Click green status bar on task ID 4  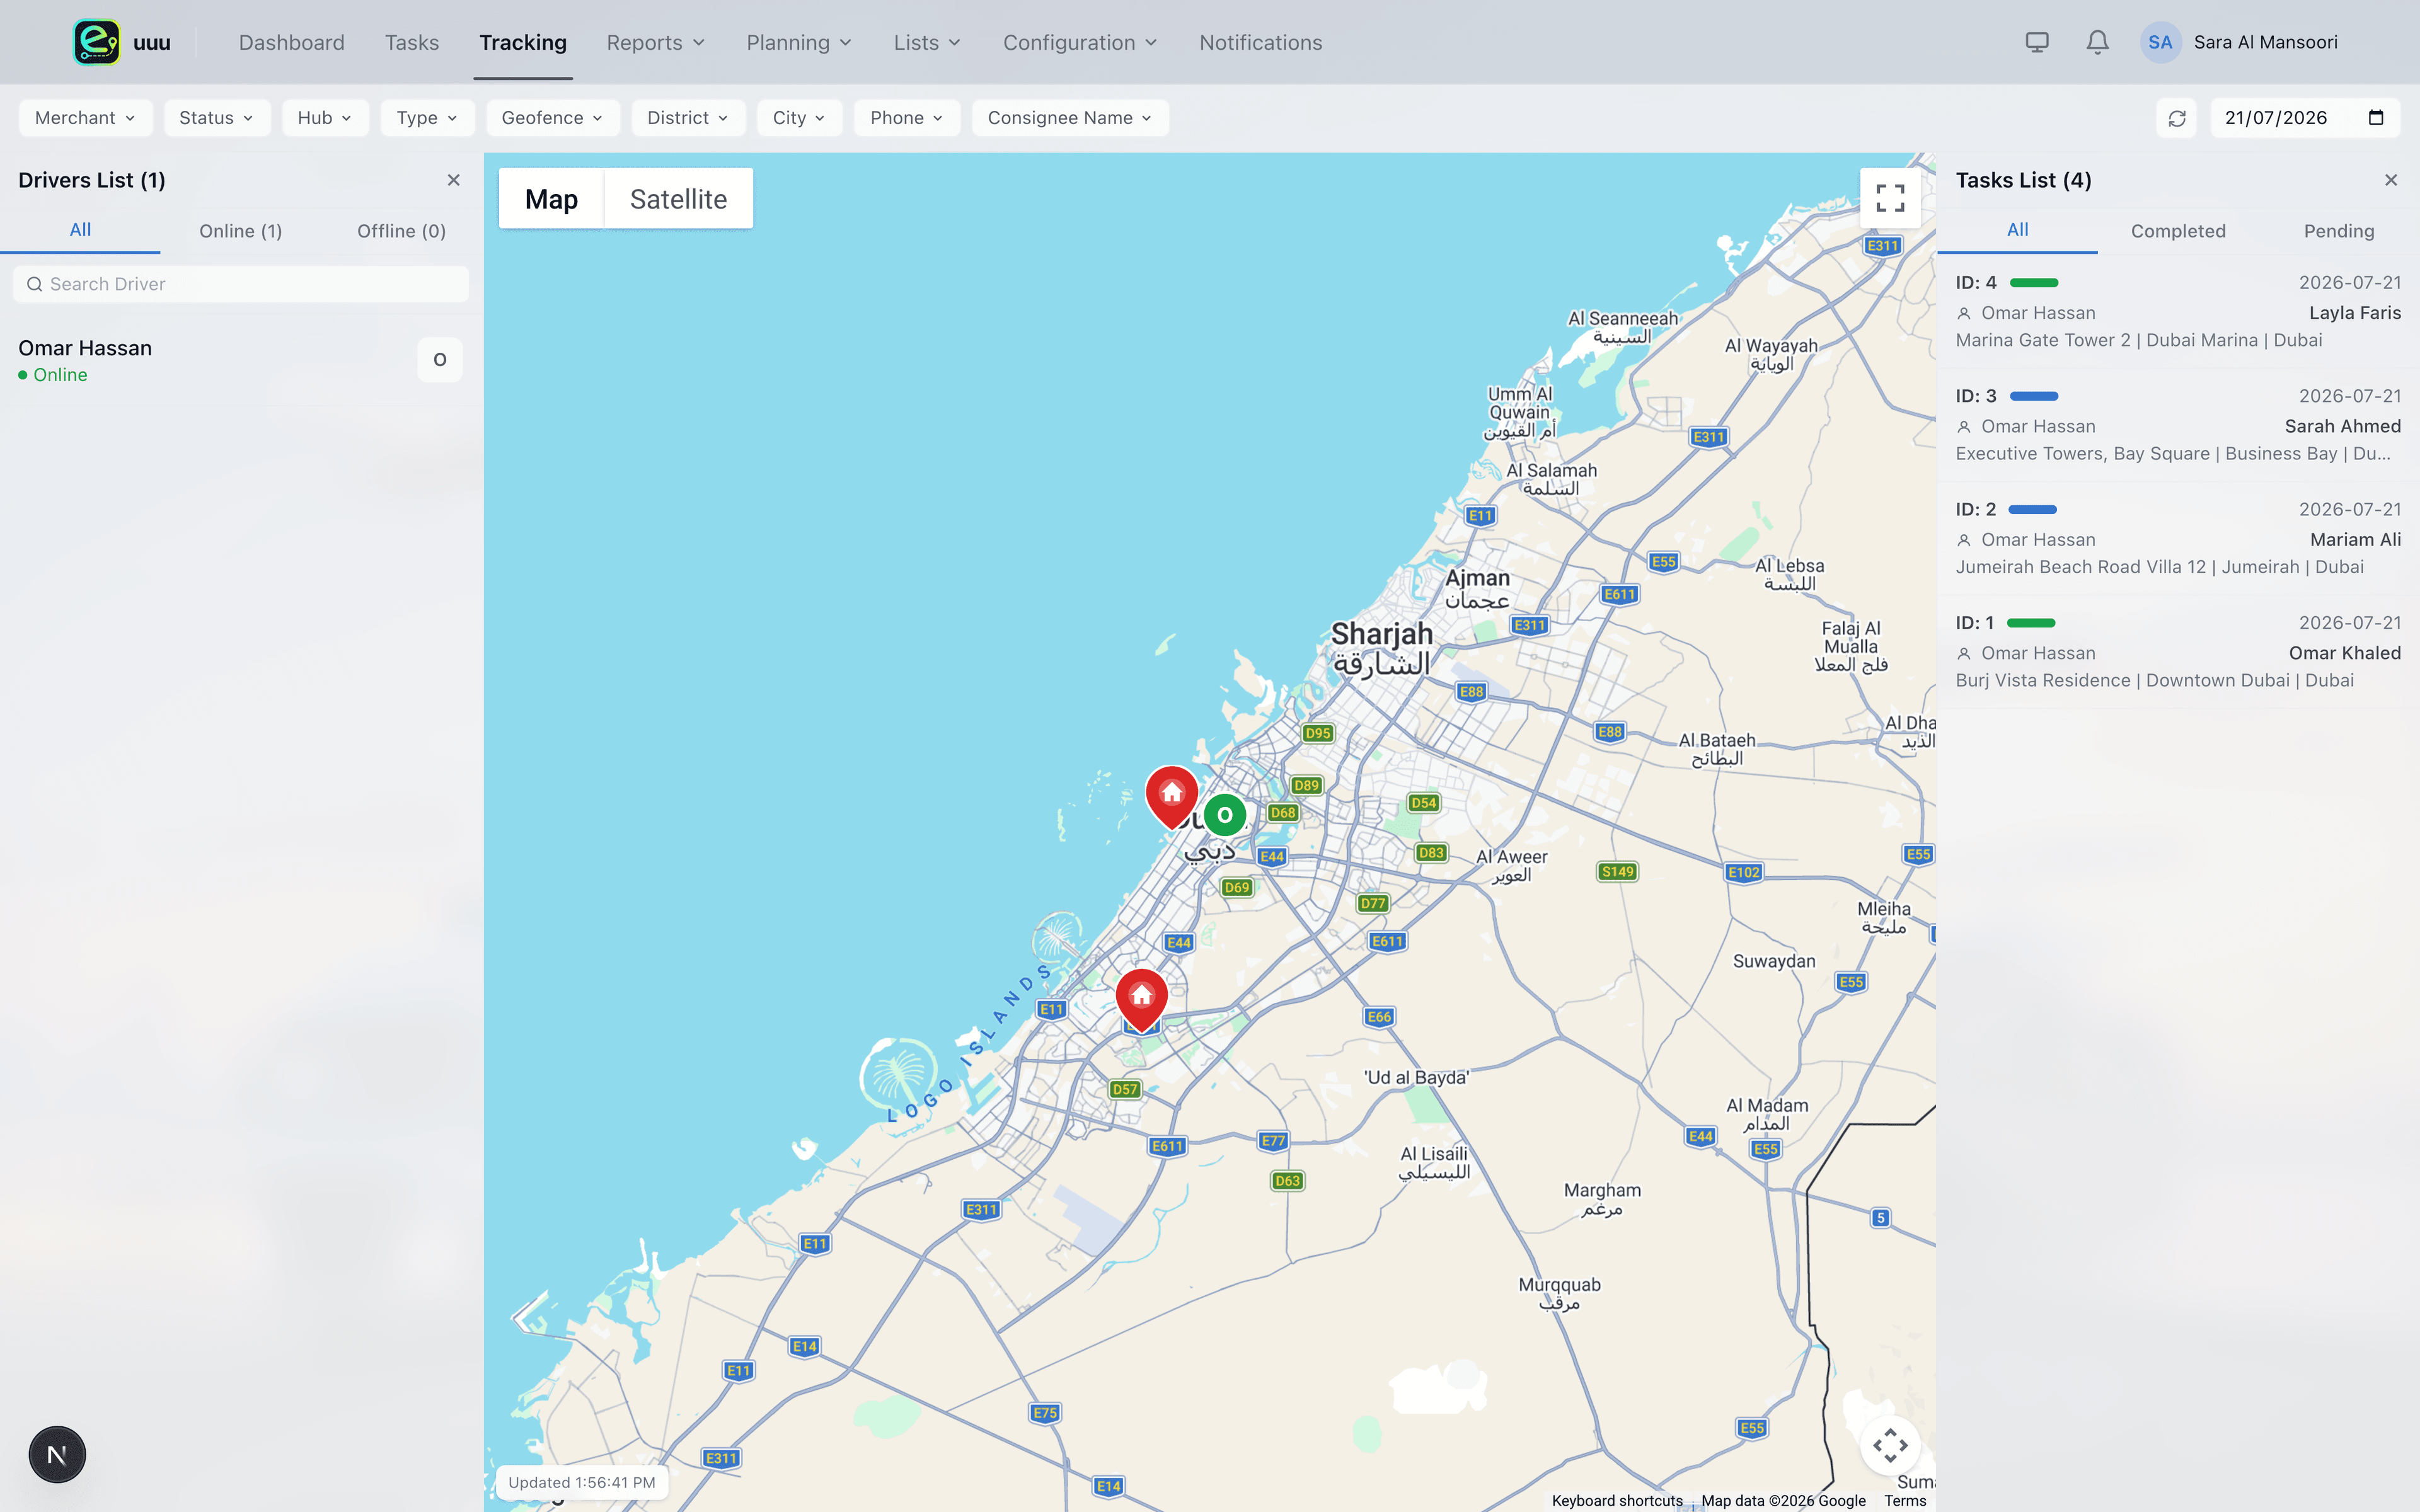2034,283
